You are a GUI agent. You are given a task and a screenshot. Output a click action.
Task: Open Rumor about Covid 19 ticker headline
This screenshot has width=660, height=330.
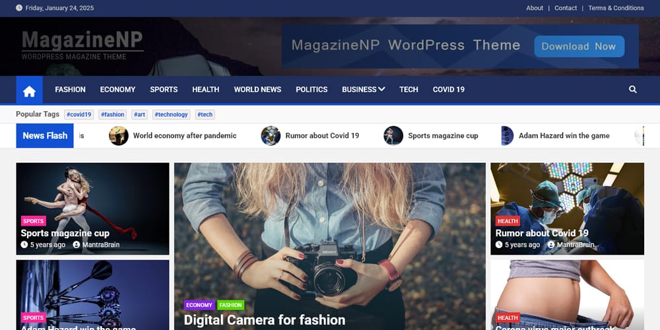click(322, 135)
